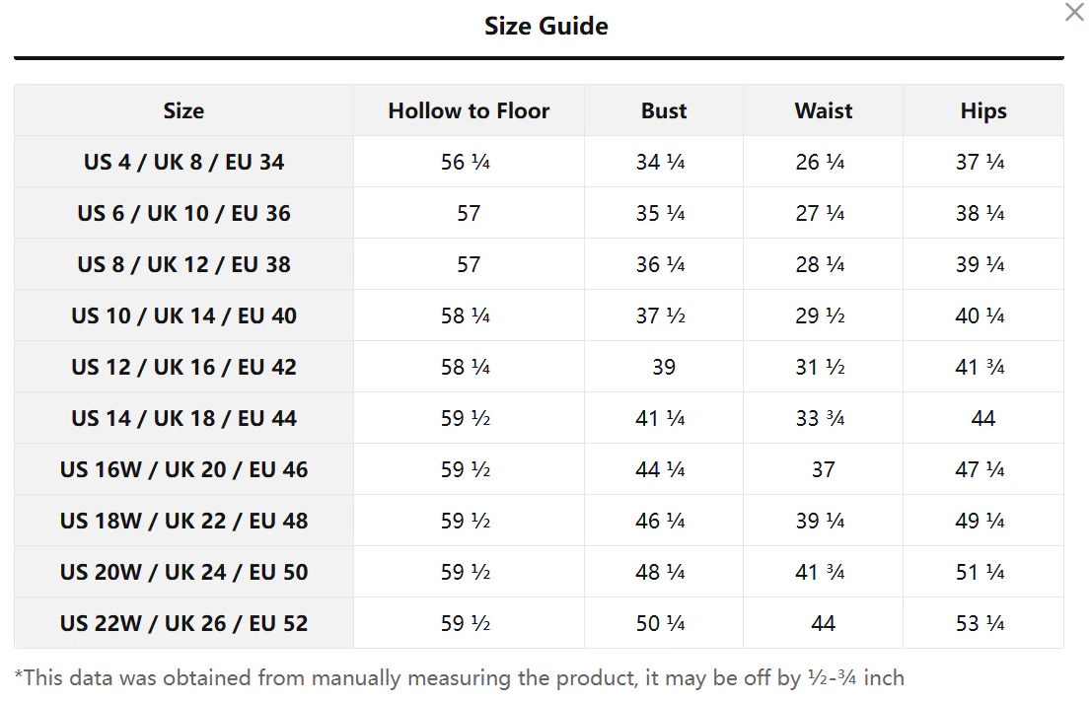Click the waist value 37 for US 16W
This screenshot has height=701, width=1090.
pyautogui.click(x=824, y=470)
